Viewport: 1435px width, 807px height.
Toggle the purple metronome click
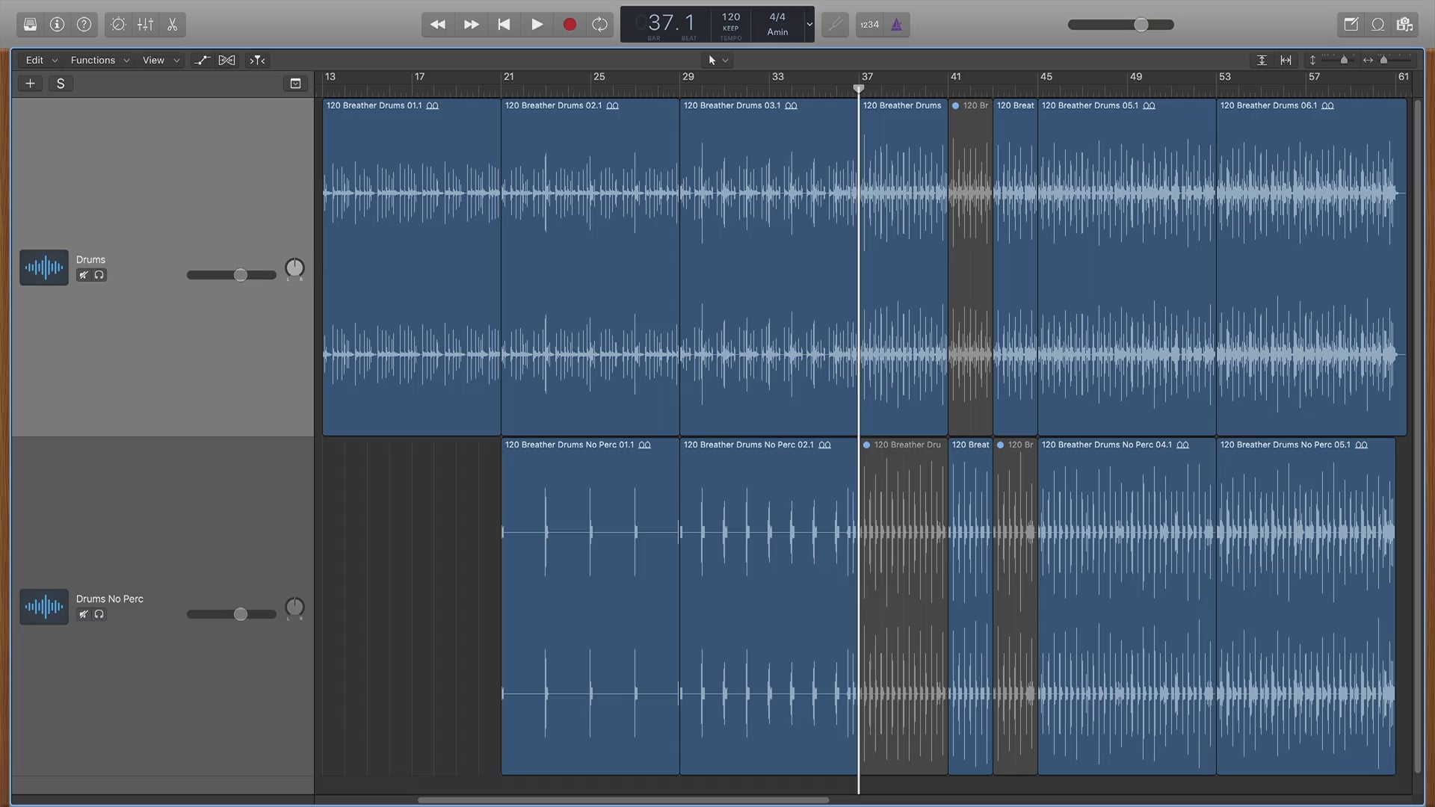(x=897, y=25)
